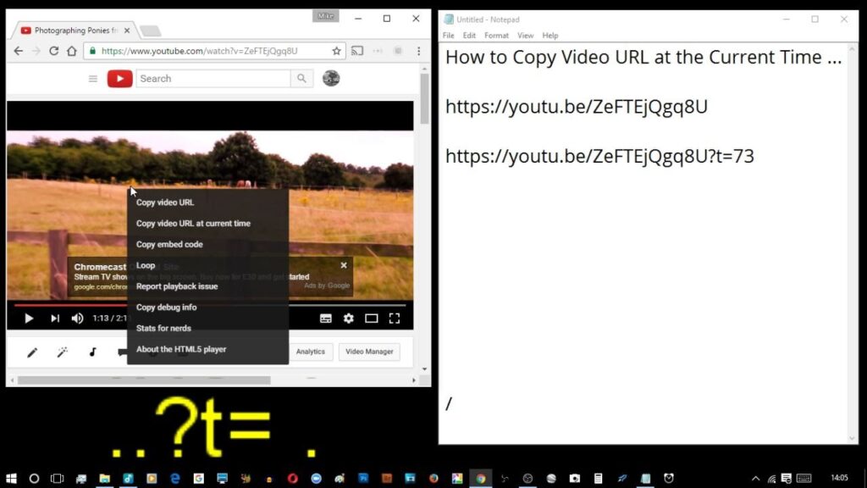Open the magic wand enhancements icon
The height and width of the screenshot is (488, 867).
point(63,352)
